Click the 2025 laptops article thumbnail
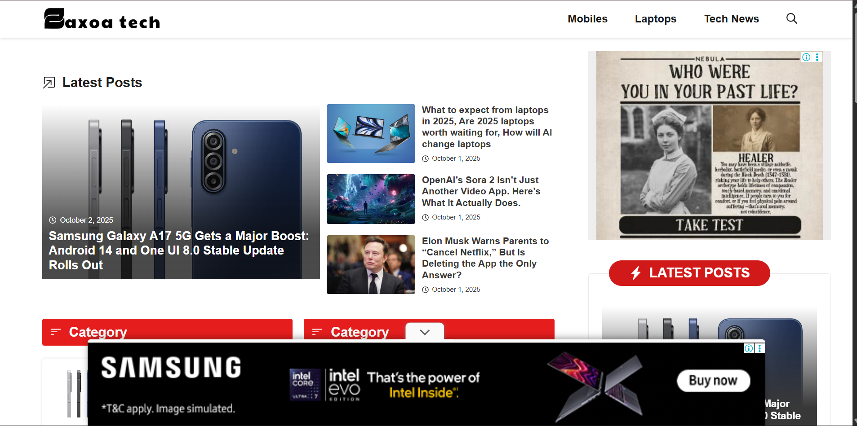 (371, 133)
